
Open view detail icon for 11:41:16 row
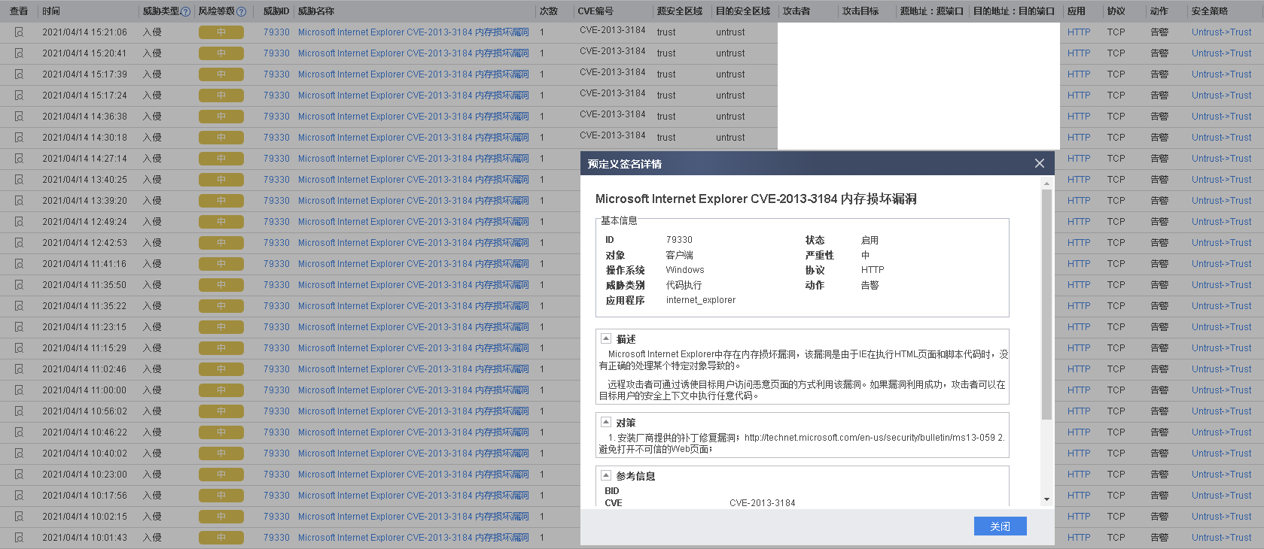19,264
